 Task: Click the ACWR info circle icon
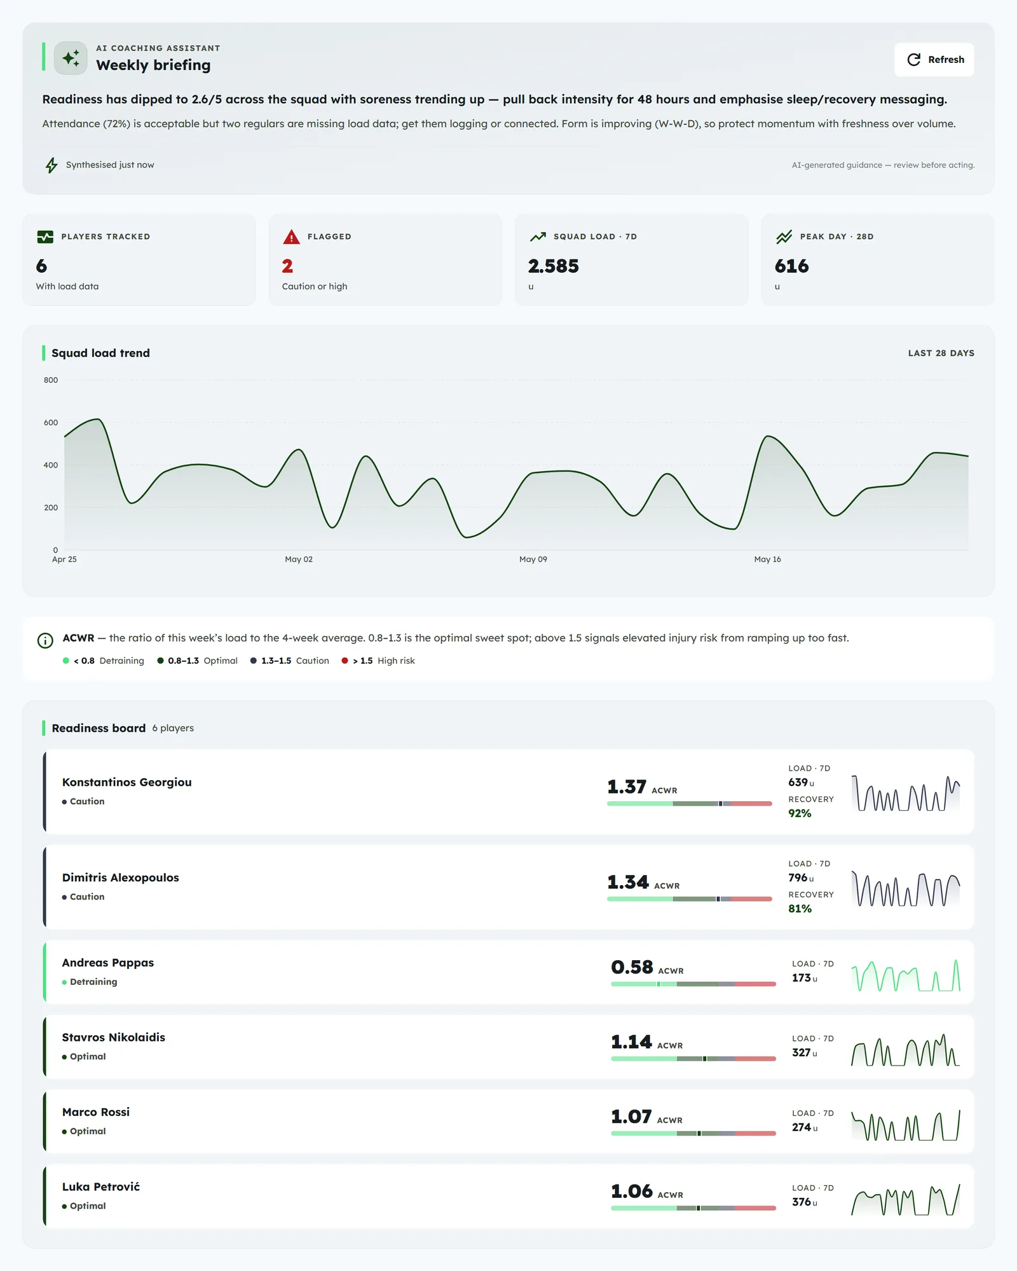(x=45, y=640)
